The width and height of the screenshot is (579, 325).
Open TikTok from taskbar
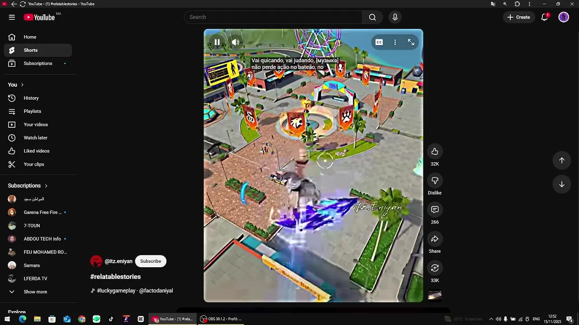[x=111, y=319]
